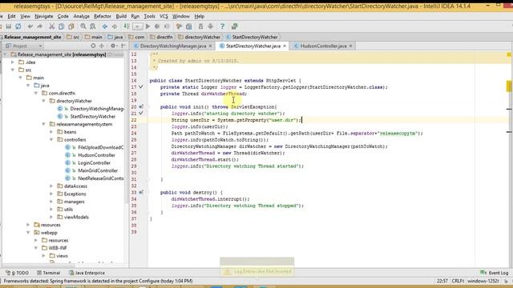Click the gutter icon beside destroy() line 33
This screenshot has height=288, width=513.
(x=141, y=192)
